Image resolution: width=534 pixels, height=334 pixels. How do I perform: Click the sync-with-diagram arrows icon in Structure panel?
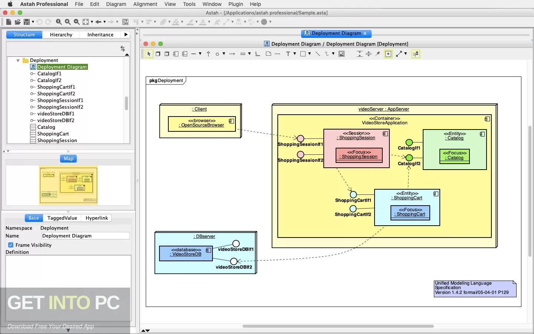(x=123, y=49)
